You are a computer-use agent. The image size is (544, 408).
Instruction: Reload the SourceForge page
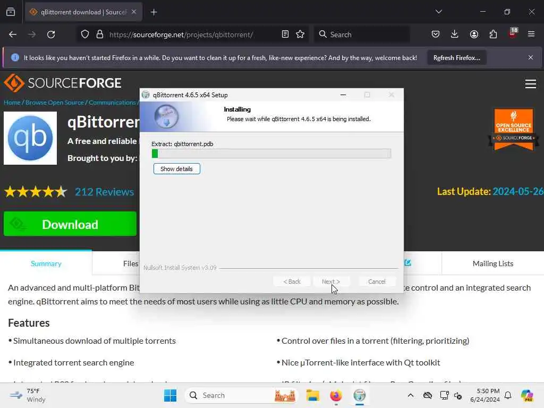click(x=51, y=35)
